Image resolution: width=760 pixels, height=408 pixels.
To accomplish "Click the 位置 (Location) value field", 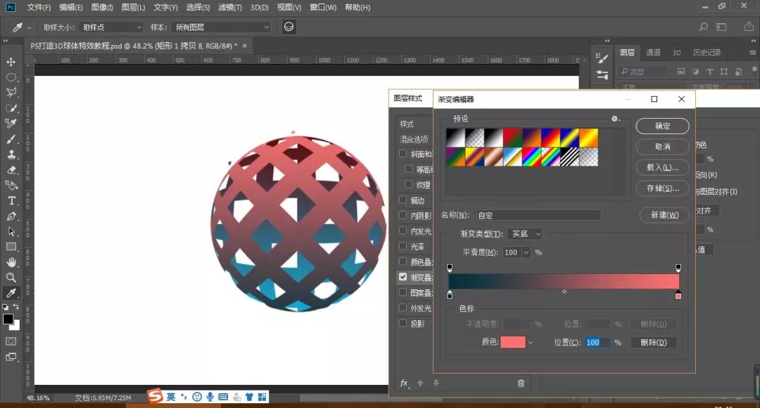I will point(595,342).
